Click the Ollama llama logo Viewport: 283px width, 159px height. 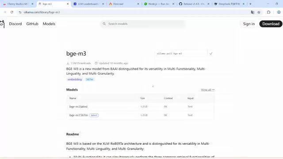click(2, 24)
